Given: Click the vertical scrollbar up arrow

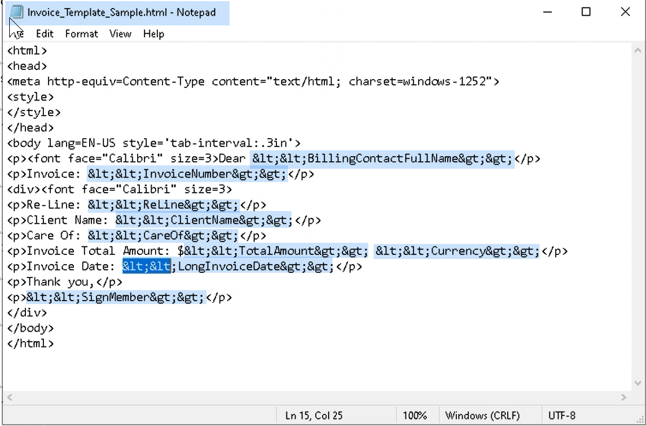Looking at the screenshot, I should point(638,50).
